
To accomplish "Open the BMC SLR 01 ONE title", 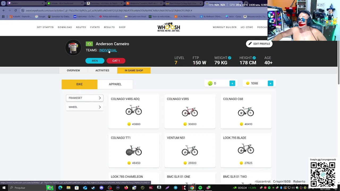I will point(178,177).
